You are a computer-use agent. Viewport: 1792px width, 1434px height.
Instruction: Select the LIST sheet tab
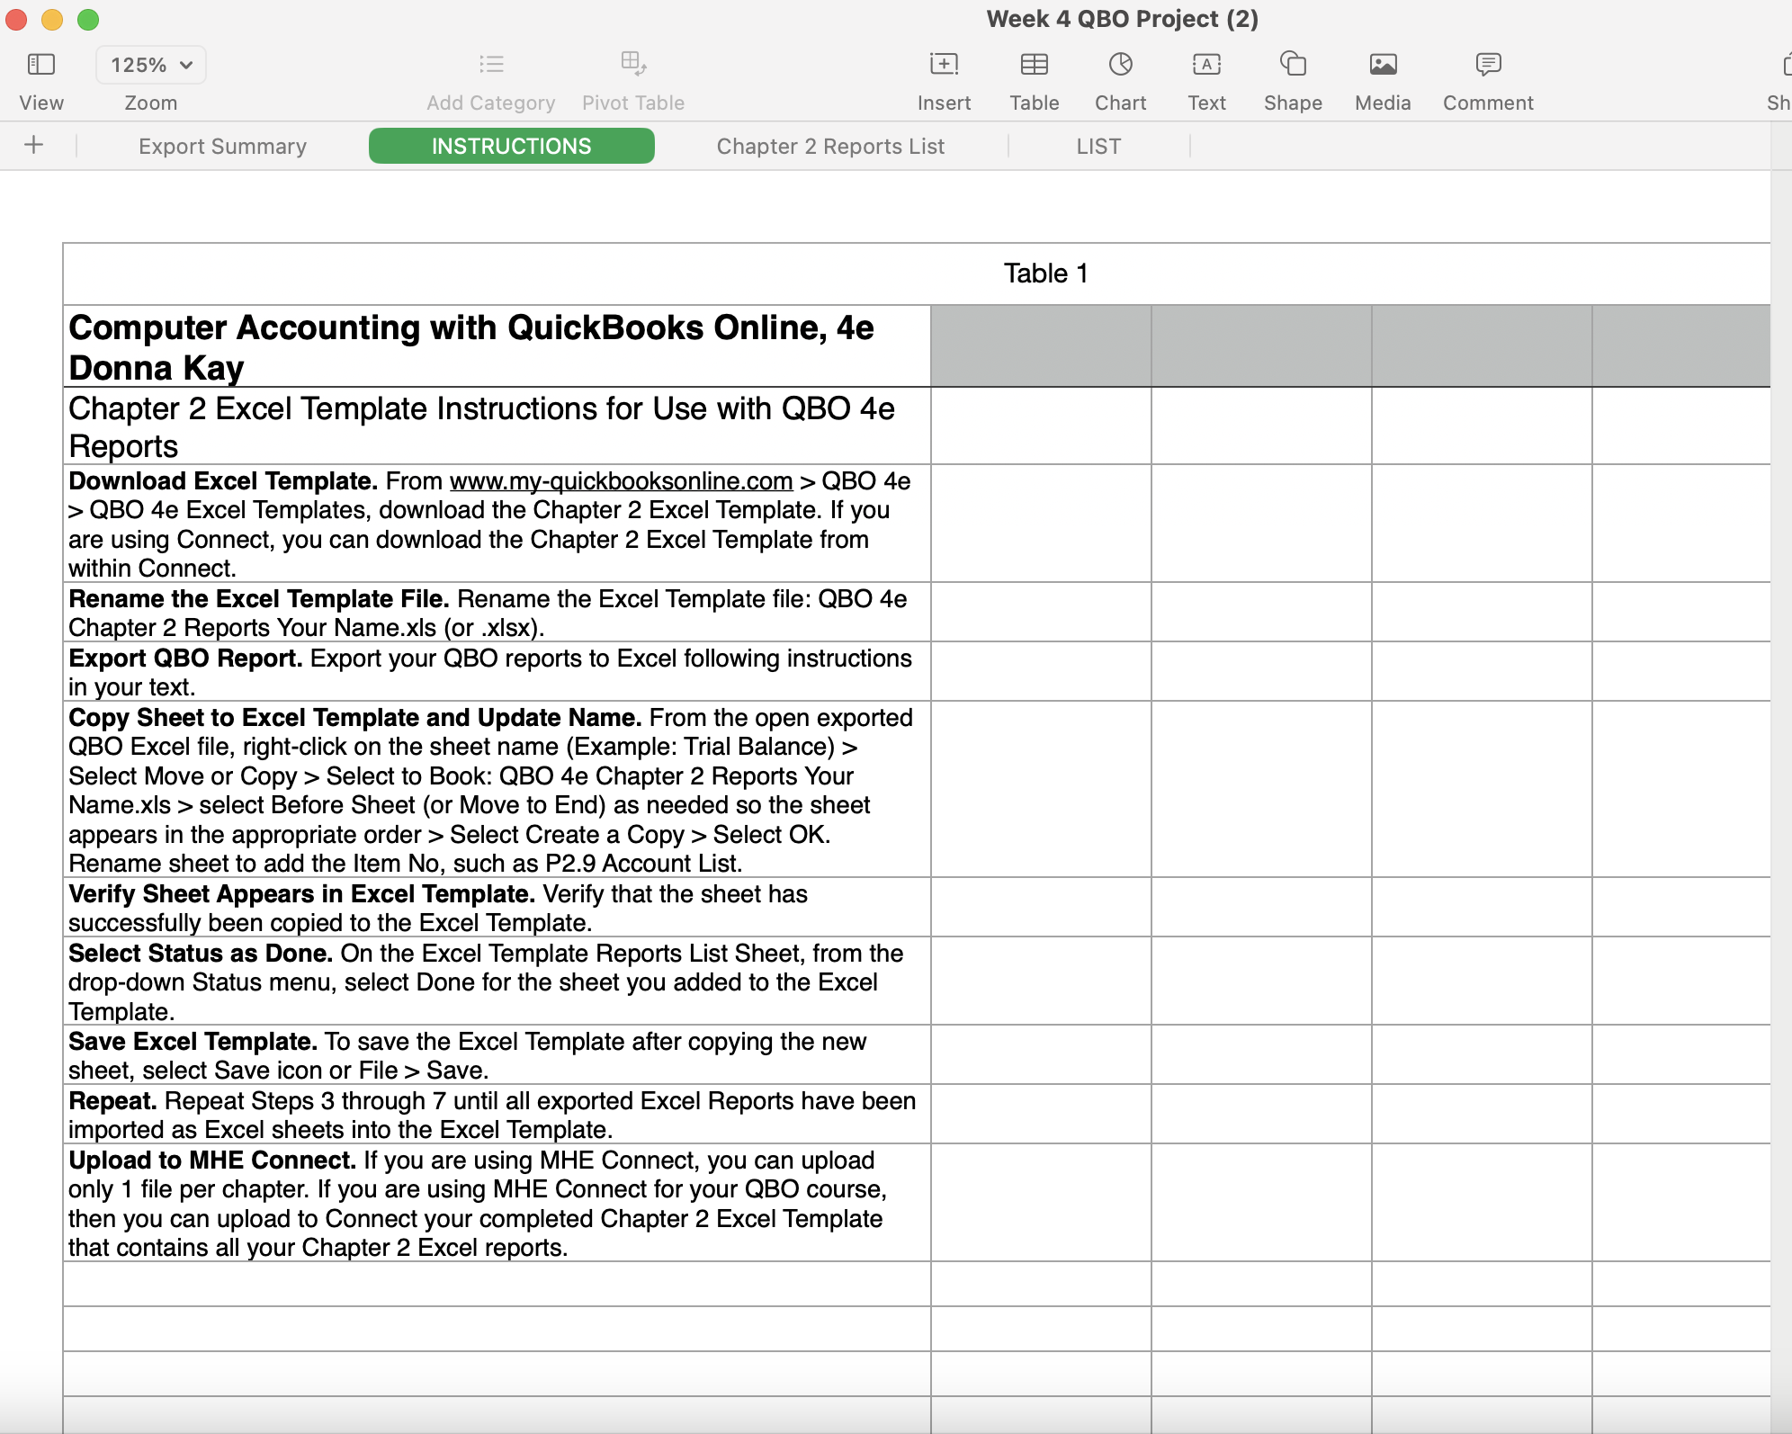point(1098,146)
